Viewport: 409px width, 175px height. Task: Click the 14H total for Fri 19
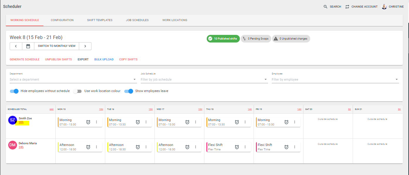pyautogui.click(x=299, y=109)
